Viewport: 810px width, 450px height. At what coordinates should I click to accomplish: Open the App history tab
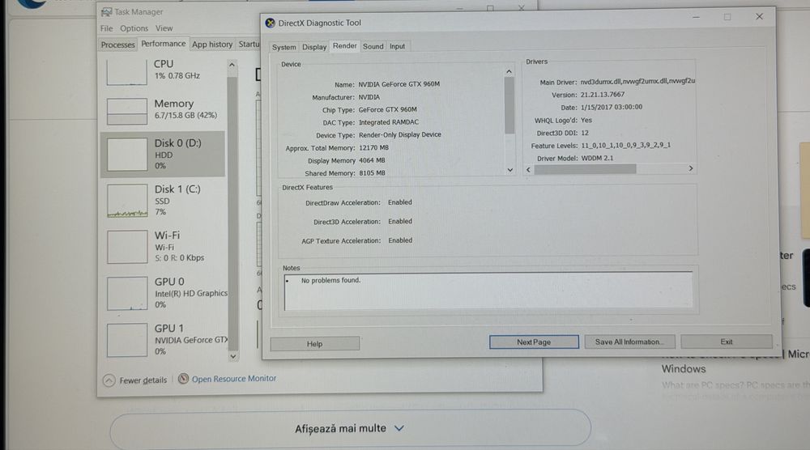pos(211,45)
